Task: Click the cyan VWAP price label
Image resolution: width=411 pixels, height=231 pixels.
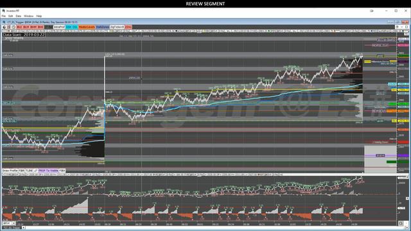Action: click(x=392, y=84)
